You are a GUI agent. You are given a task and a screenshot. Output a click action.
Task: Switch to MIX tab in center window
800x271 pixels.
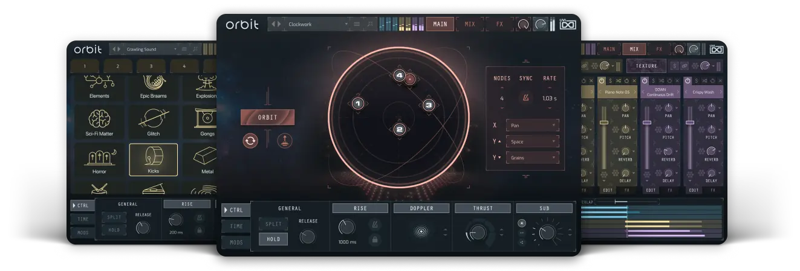(470, 24)
